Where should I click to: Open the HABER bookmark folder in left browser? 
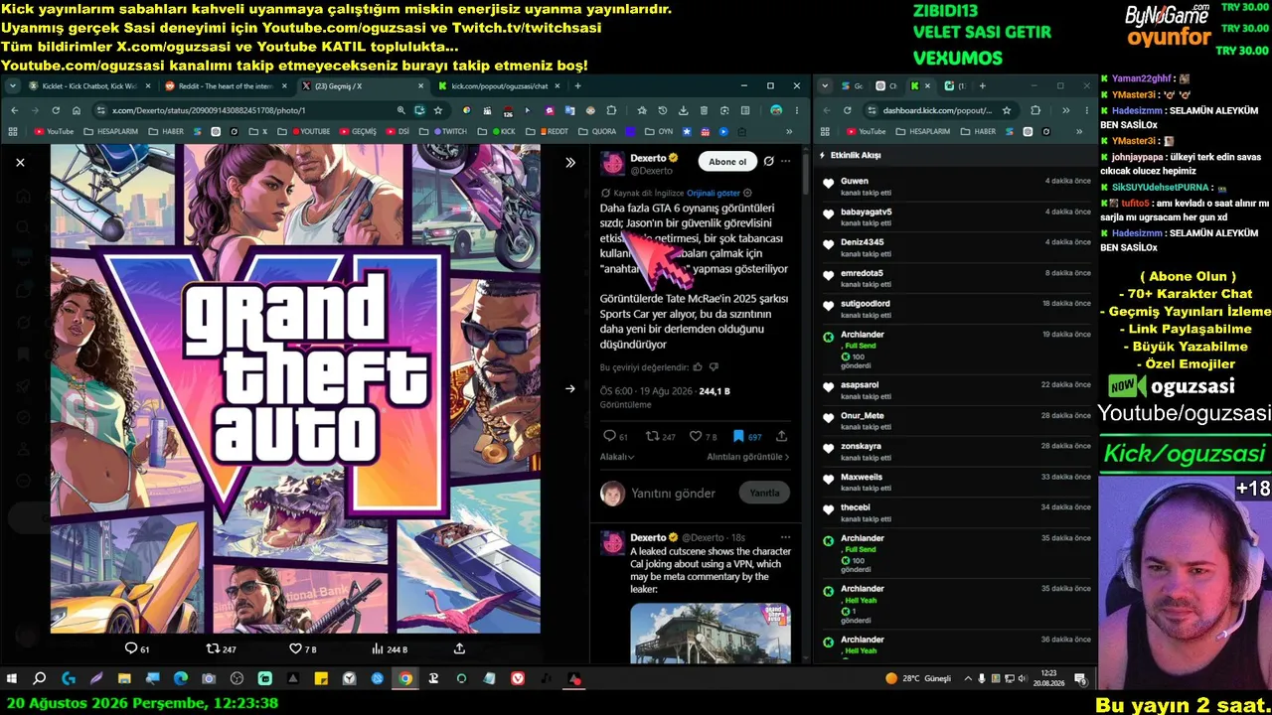[x=166, y=131]
